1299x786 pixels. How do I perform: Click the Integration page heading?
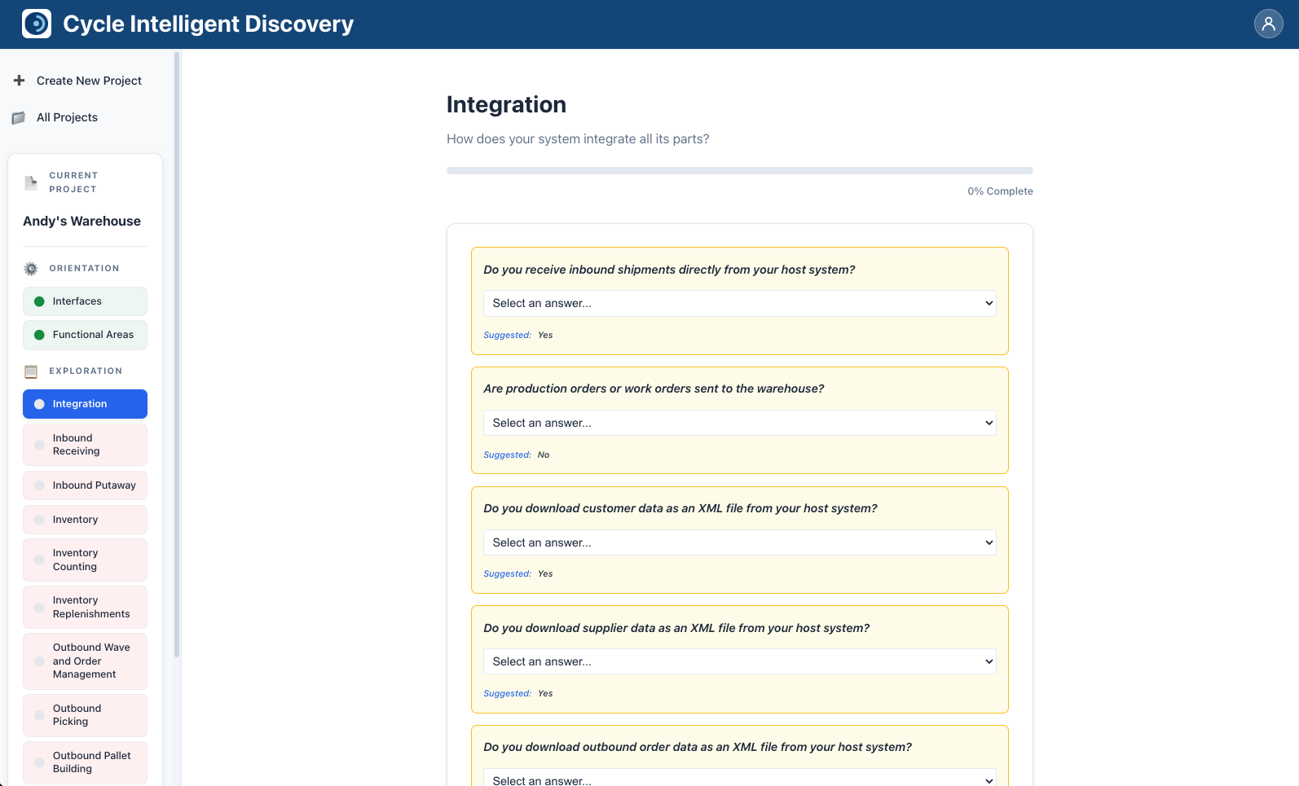click(x=506, y=104)
